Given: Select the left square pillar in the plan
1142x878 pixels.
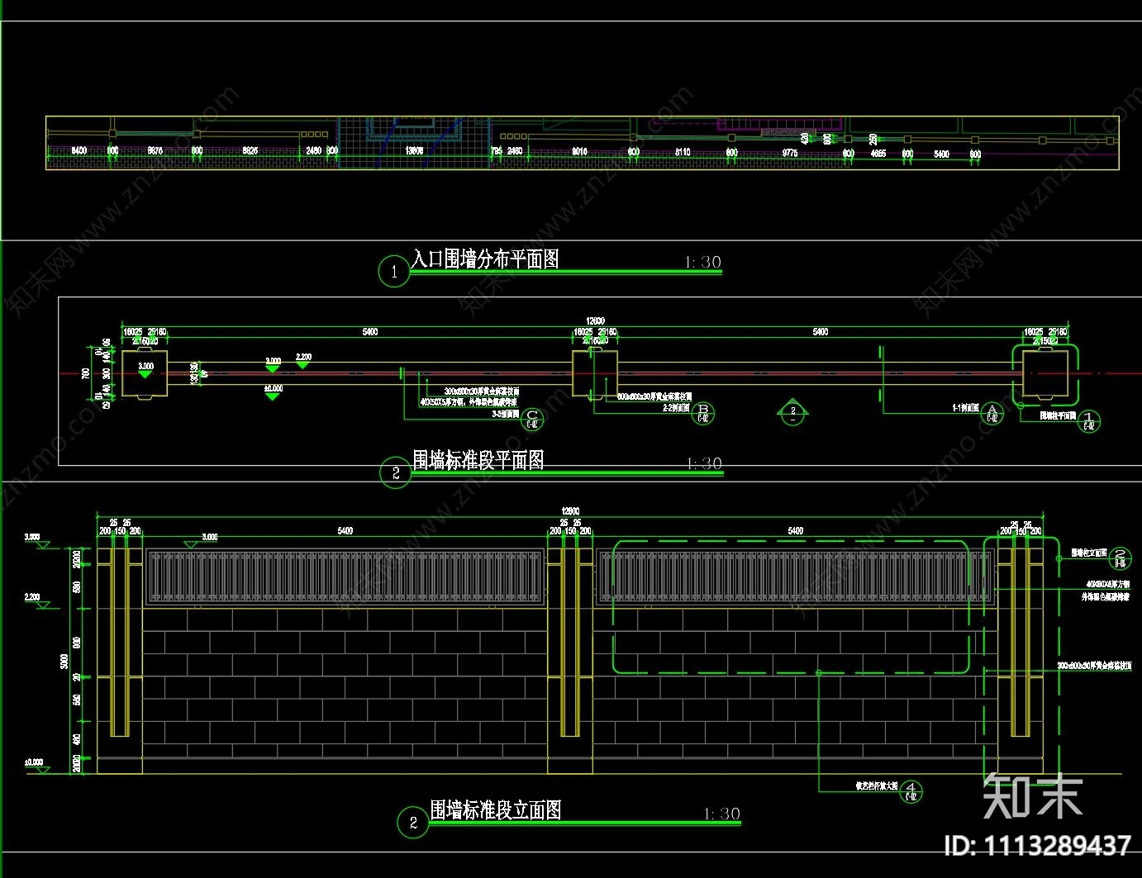Looking at the screenshot, I should pyautogui.click(x=145, y=374).
